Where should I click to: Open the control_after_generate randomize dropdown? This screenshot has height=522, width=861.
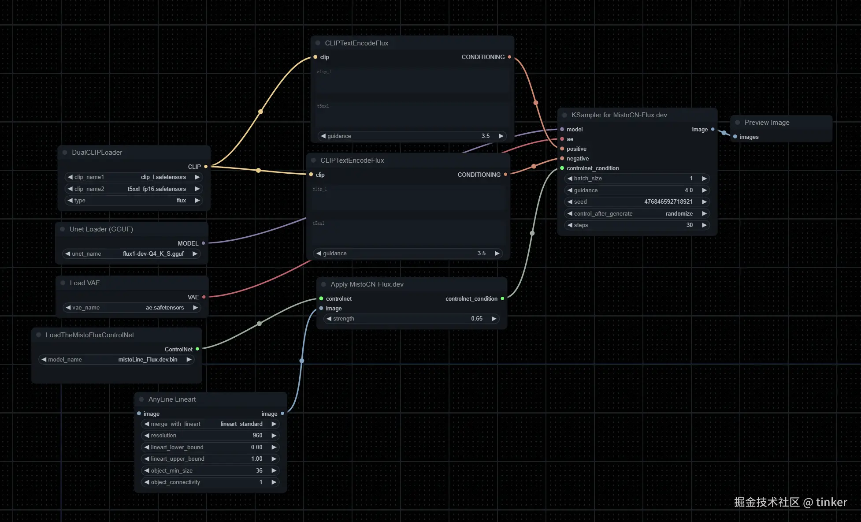point(638,214)
